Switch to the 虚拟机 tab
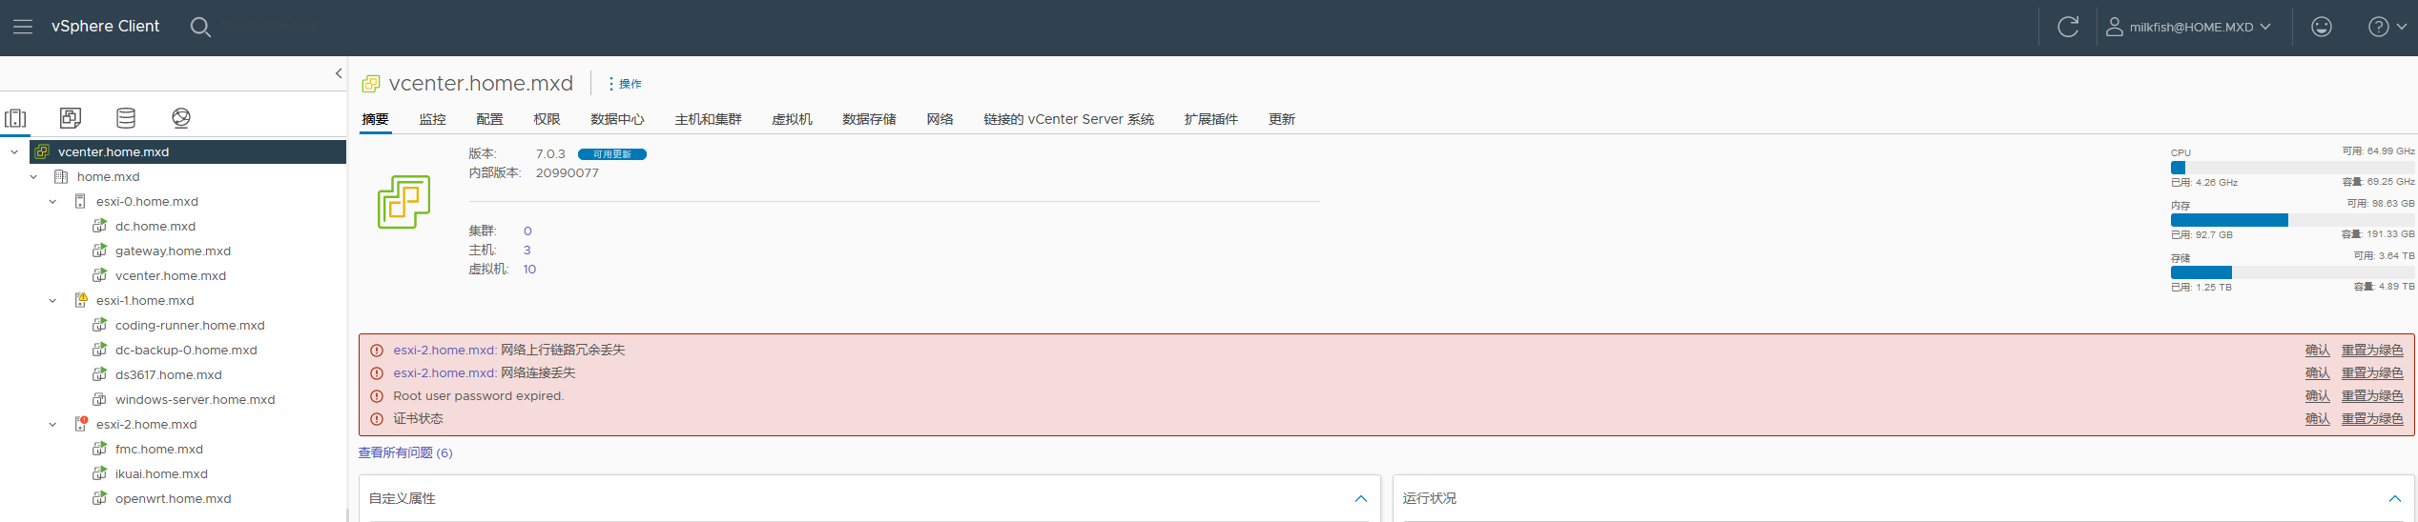2418x522 pixels. [x=792, y=119]
